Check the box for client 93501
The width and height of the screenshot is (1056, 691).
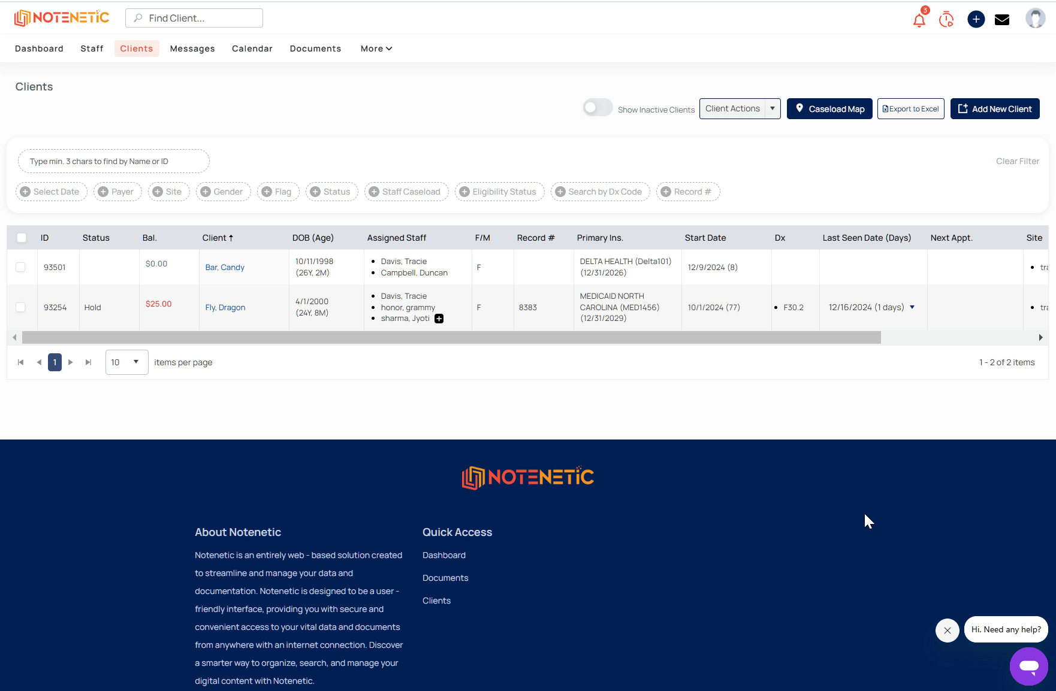coord(20,267)
